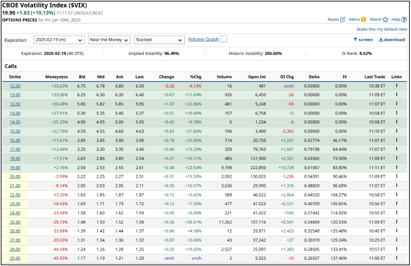Open Help via the question mark icon
This screenshot has width=411, height=266.
tap(404, 19)
